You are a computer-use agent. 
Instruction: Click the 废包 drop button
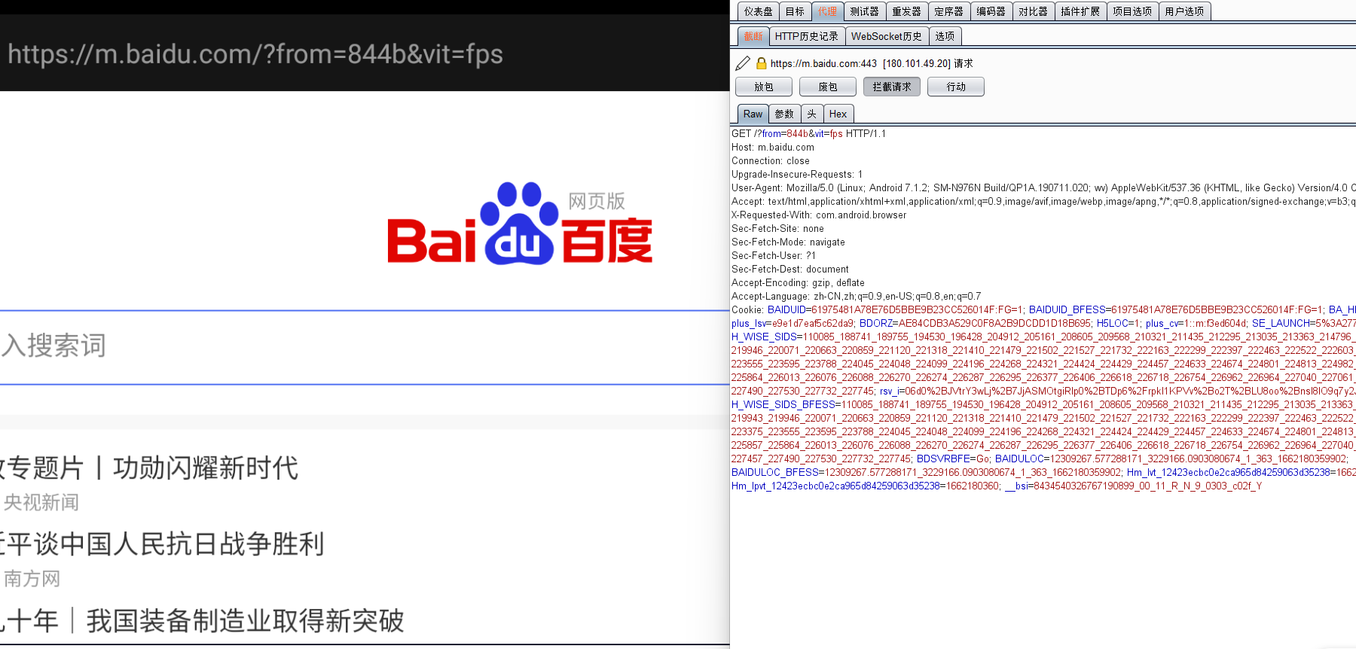tap(828, 87)
